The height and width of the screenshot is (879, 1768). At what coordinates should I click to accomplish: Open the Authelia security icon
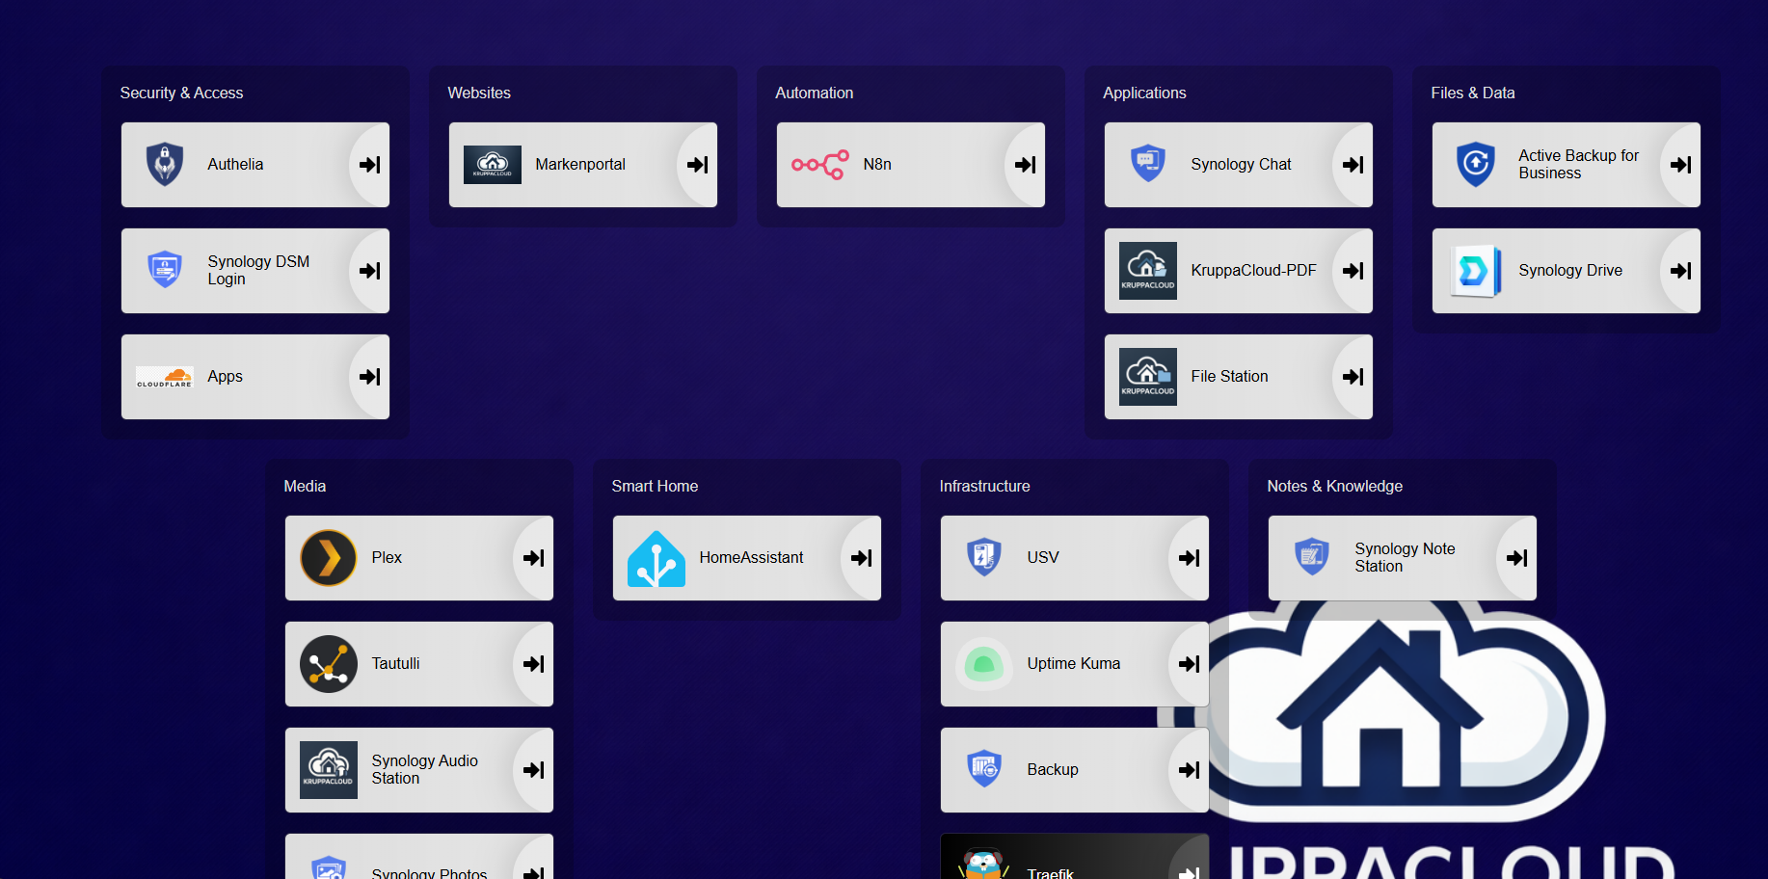coord(164,164)
